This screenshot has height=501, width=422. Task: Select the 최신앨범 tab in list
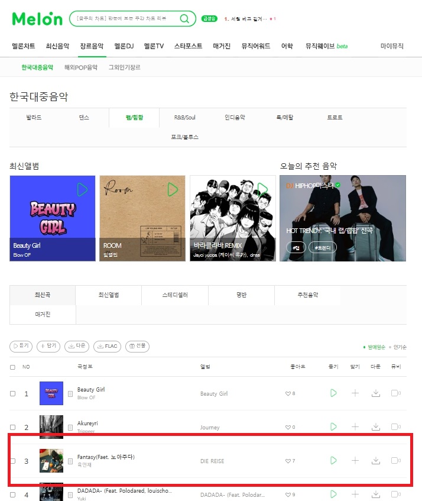[109, 295]
